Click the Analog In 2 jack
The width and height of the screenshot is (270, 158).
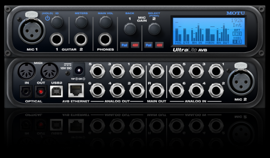coord(216,90)
